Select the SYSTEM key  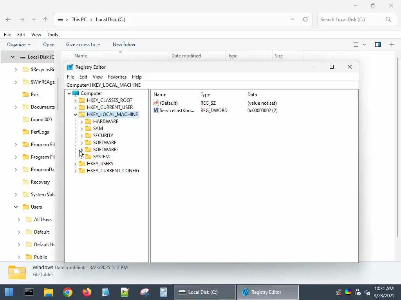click(101, 157)
